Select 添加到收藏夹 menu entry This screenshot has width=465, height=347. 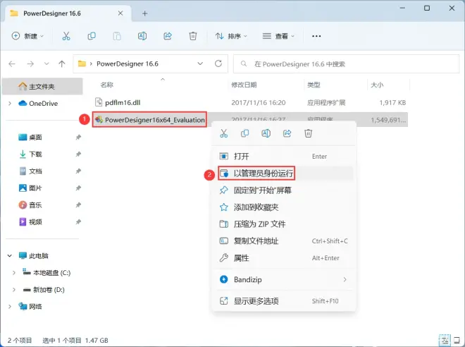pos(285,207)
